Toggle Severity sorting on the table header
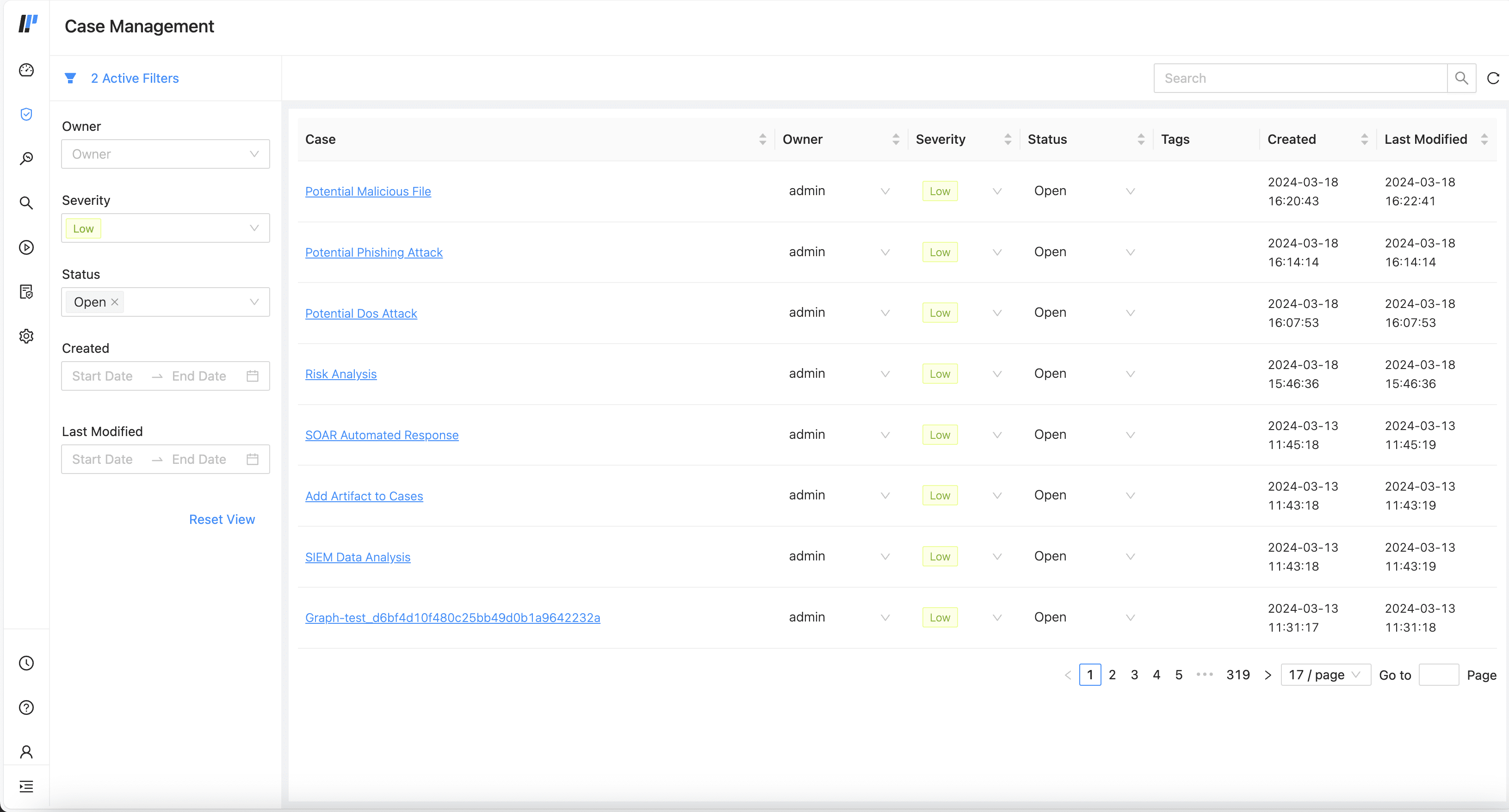The height and width of the screenshot is (812, 1509). point(1008,139)
